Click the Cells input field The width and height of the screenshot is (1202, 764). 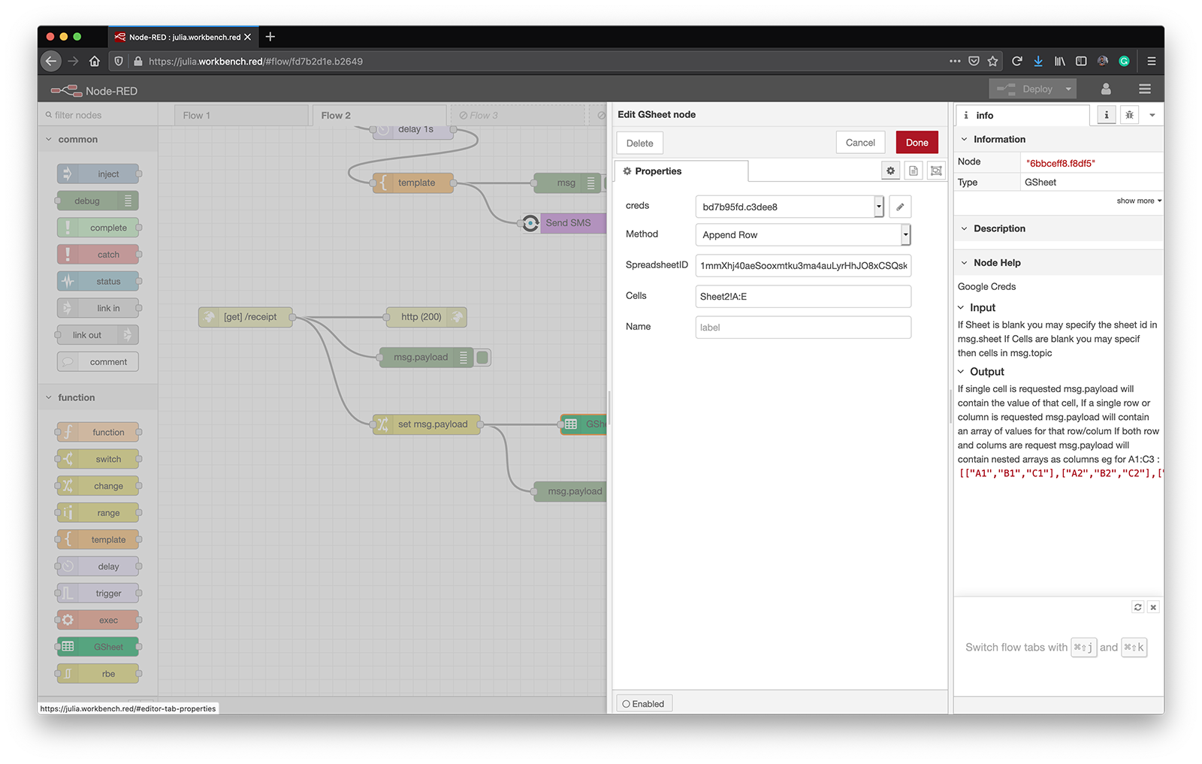(x=803, y=297)
